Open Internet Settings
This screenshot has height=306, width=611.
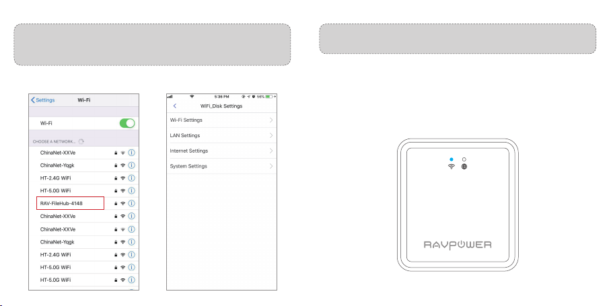[221, 151]
